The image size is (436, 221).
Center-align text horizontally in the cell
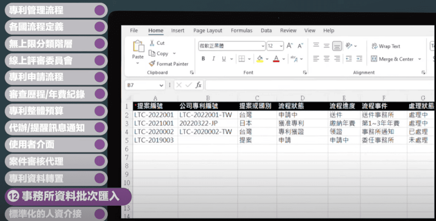coord(326,59)
